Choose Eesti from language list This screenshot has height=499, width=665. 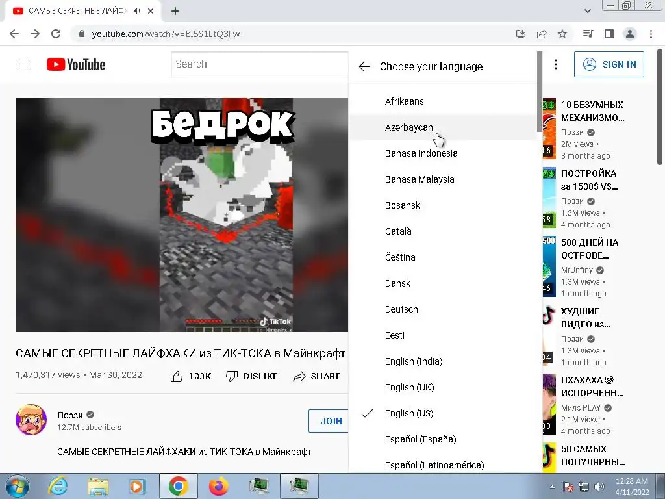coord(443,335)
